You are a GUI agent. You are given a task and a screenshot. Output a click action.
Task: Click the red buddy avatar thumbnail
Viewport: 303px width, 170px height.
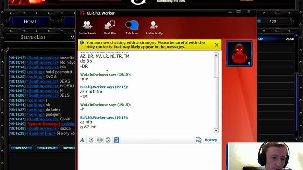[x=239, y=53]
